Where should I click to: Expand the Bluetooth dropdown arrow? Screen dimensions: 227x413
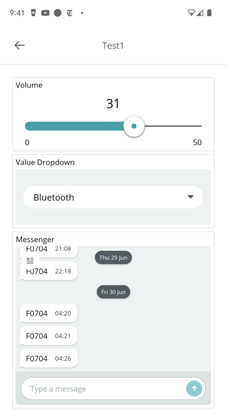[190, 197]
